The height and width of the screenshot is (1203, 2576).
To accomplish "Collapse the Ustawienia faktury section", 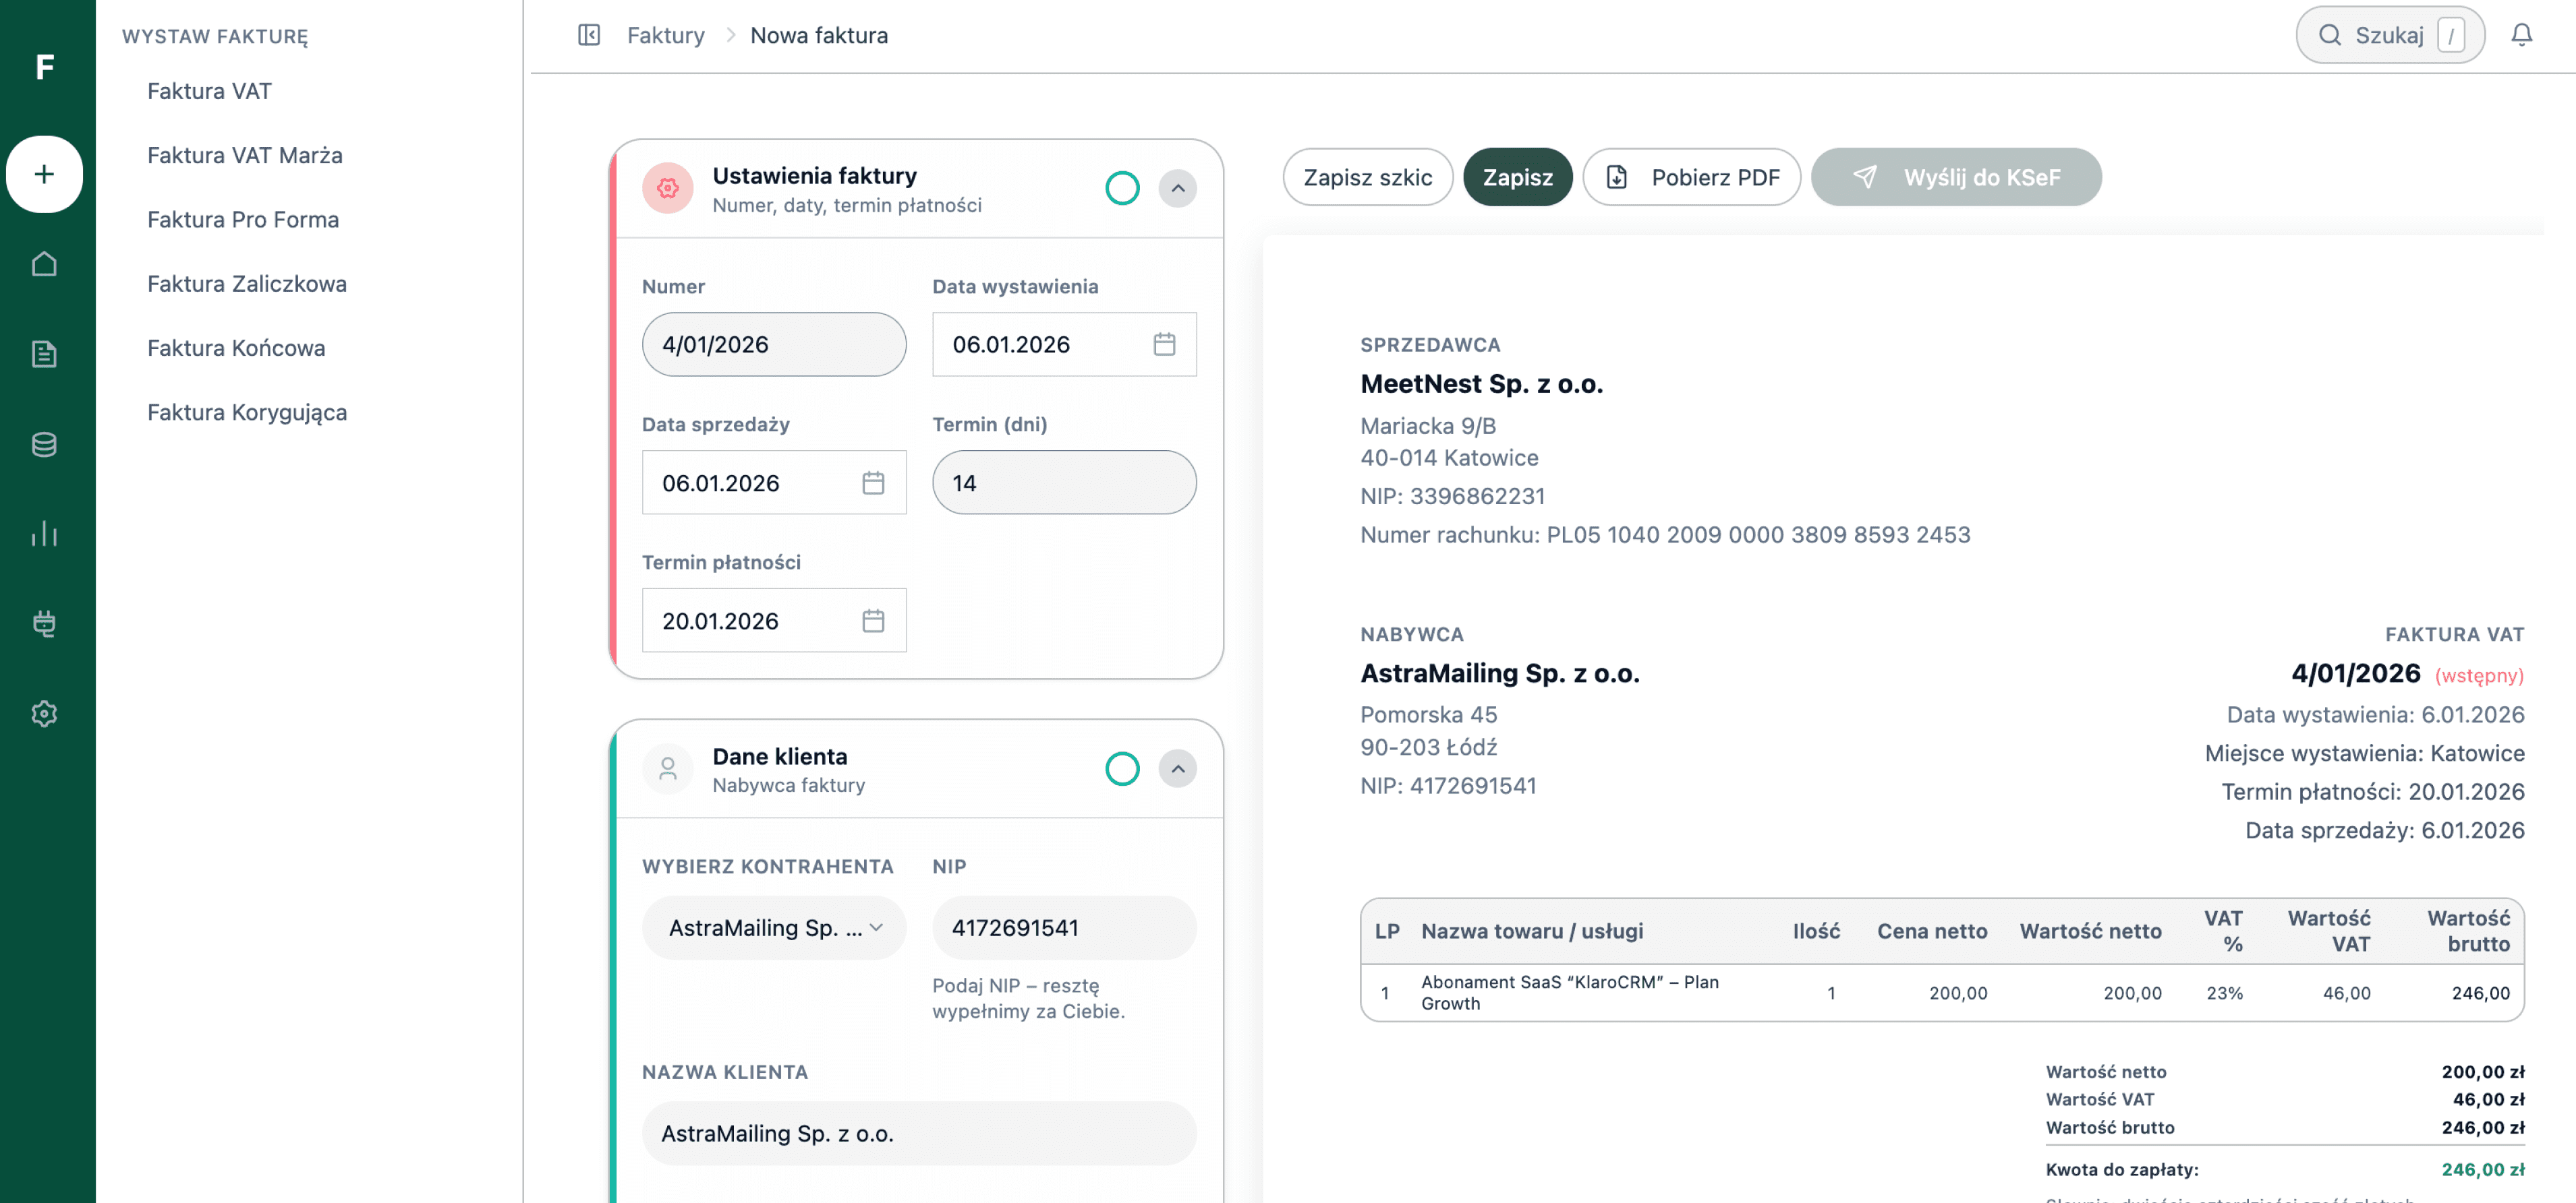I will pyautogui.click(x=1178, y=188).
